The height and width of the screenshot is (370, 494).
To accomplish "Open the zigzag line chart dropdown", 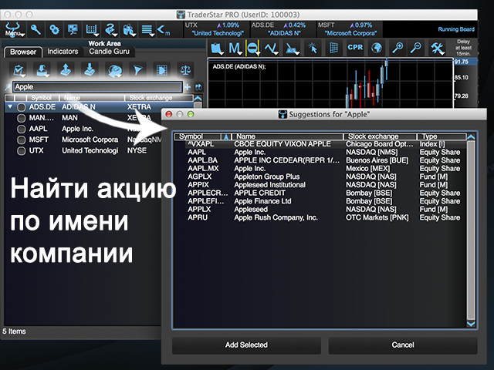I will coord(271,49).
